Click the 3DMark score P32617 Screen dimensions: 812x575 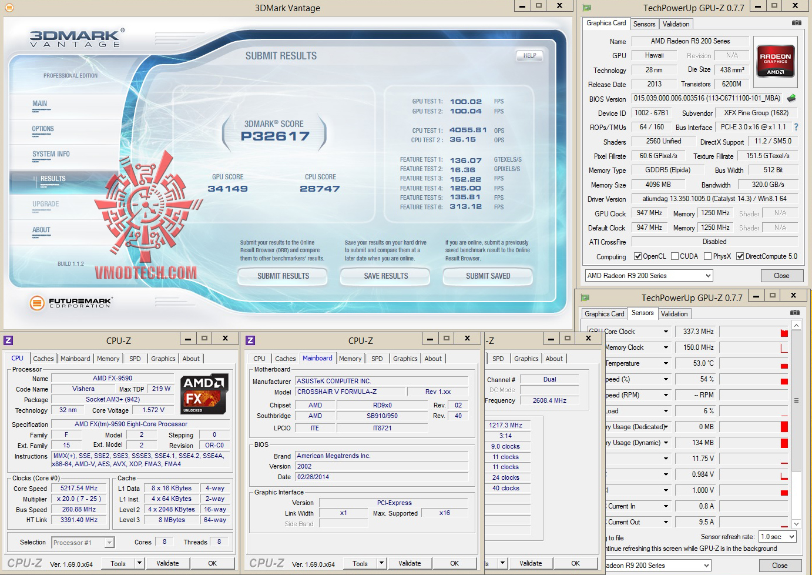(x=275, y=136)
